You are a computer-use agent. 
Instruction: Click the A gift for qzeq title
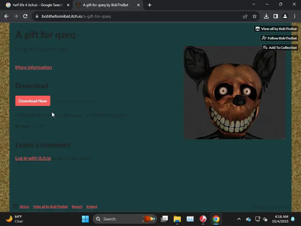point(46,35)
